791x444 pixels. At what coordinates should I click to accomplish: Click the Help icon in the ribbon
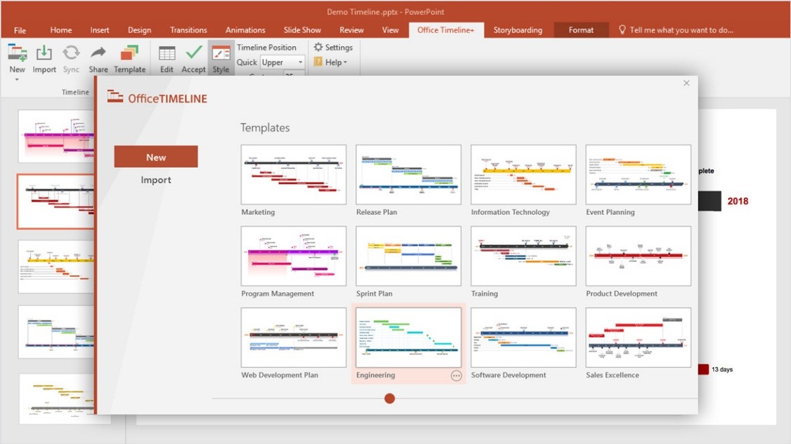pos(318,62)
